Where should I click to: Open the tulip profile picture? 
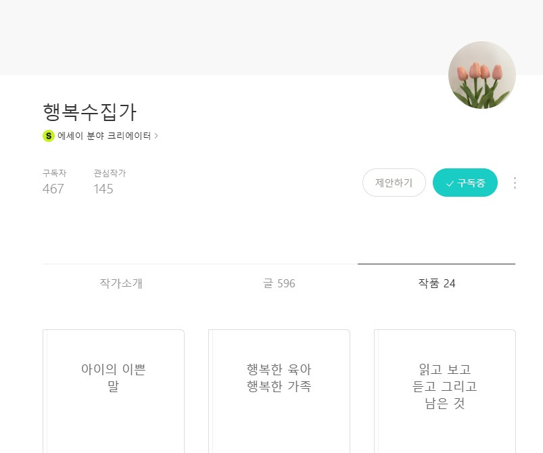coord(481,75)
